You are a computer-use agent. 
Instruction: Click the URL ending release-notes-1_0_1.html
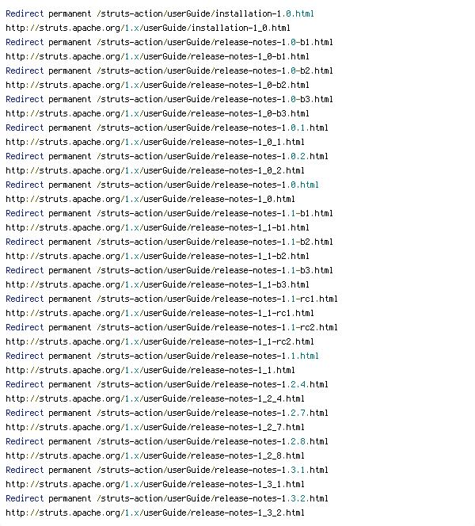click(x=155, y=142)
